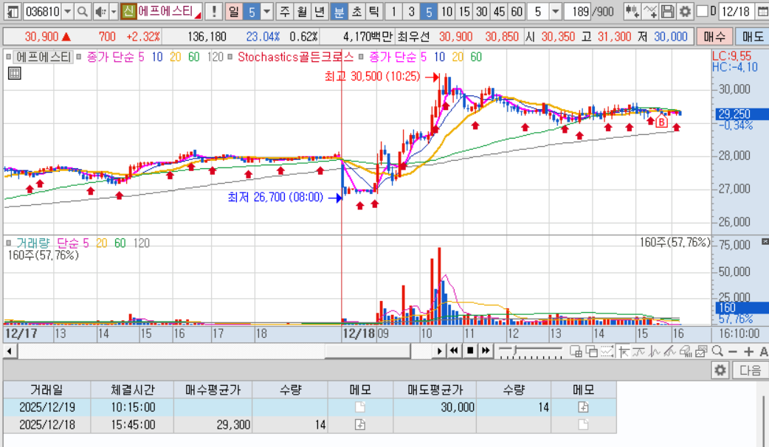Click the stock code input field 036810
This screenshot has width=769, height=447.
coord(43,11)
